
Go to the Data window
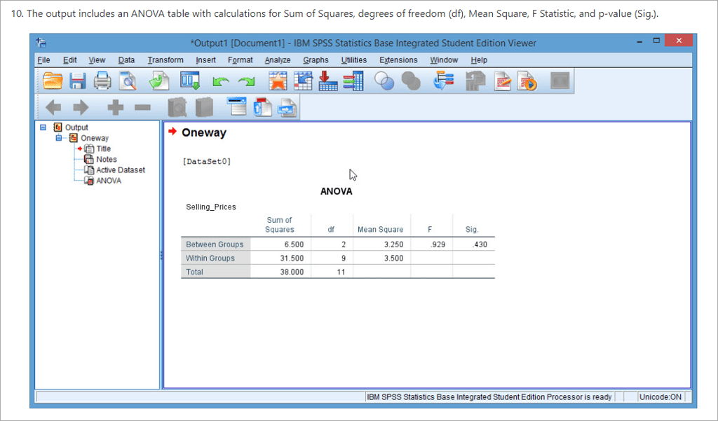tap(188, 81)
